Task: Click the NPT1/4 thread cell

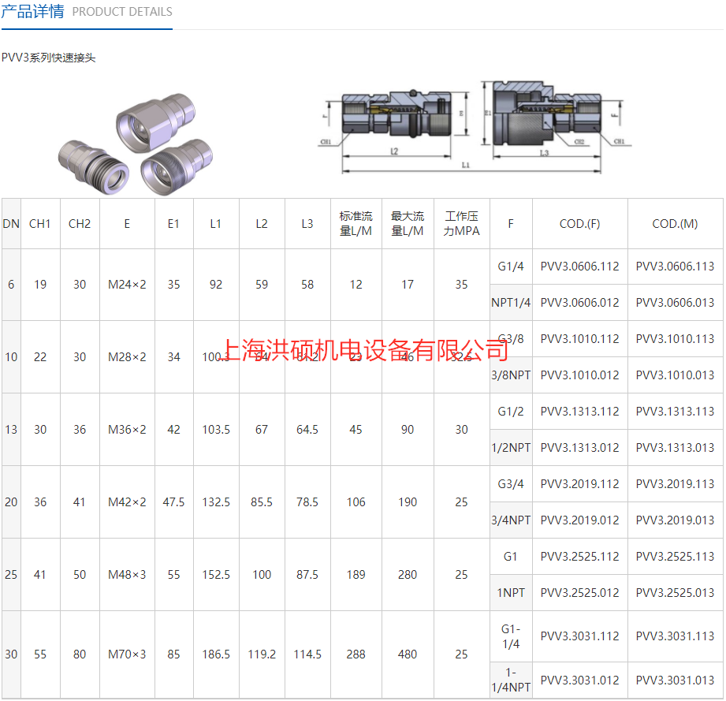Action: coord(511,302)
